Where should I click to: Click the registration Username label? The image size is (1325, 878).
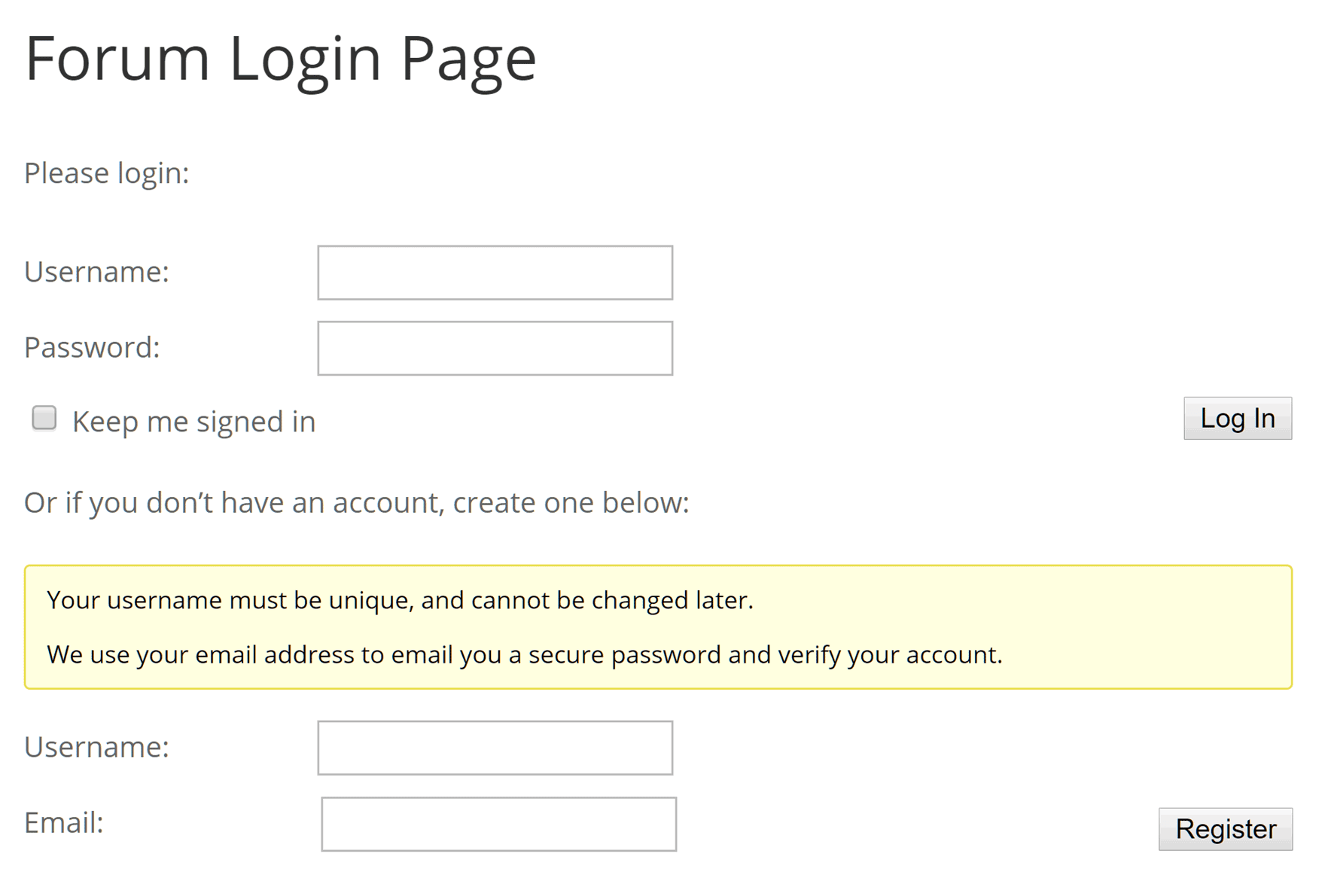click(96, 747)
